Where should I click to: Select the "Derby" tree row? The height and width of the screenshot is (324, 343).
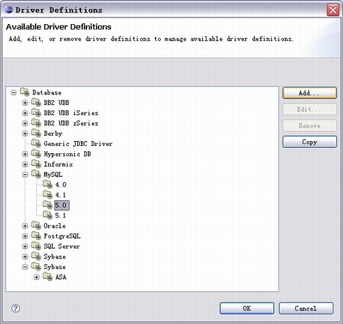pyautogui.click(x=53, y=134)
